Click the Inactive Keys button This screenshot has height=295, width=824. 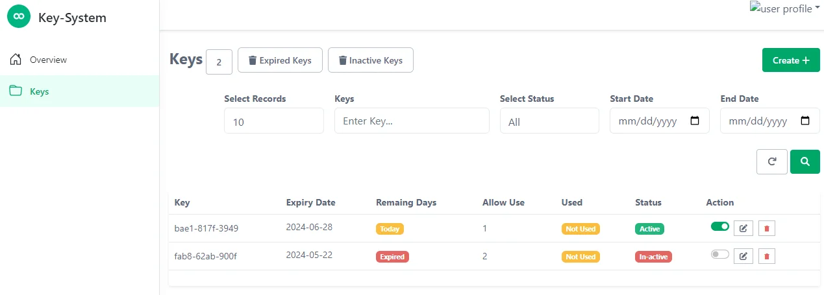pyautogui.click(x=370, y=60)
